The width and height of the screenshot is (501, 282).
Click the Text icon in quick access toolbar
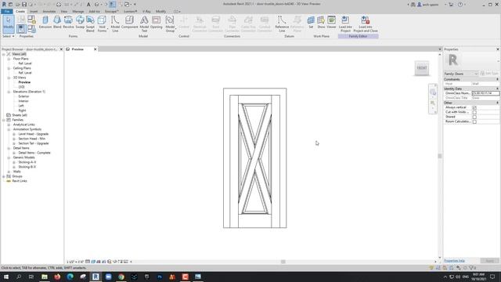pyautogui.click(x=88, y=5)
